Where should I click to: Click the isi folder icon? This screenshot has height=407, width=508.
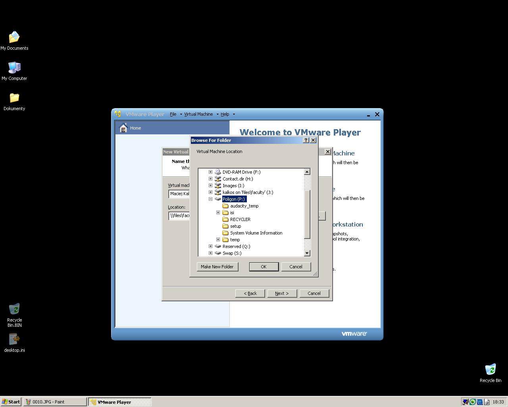[x=225, y=213]
